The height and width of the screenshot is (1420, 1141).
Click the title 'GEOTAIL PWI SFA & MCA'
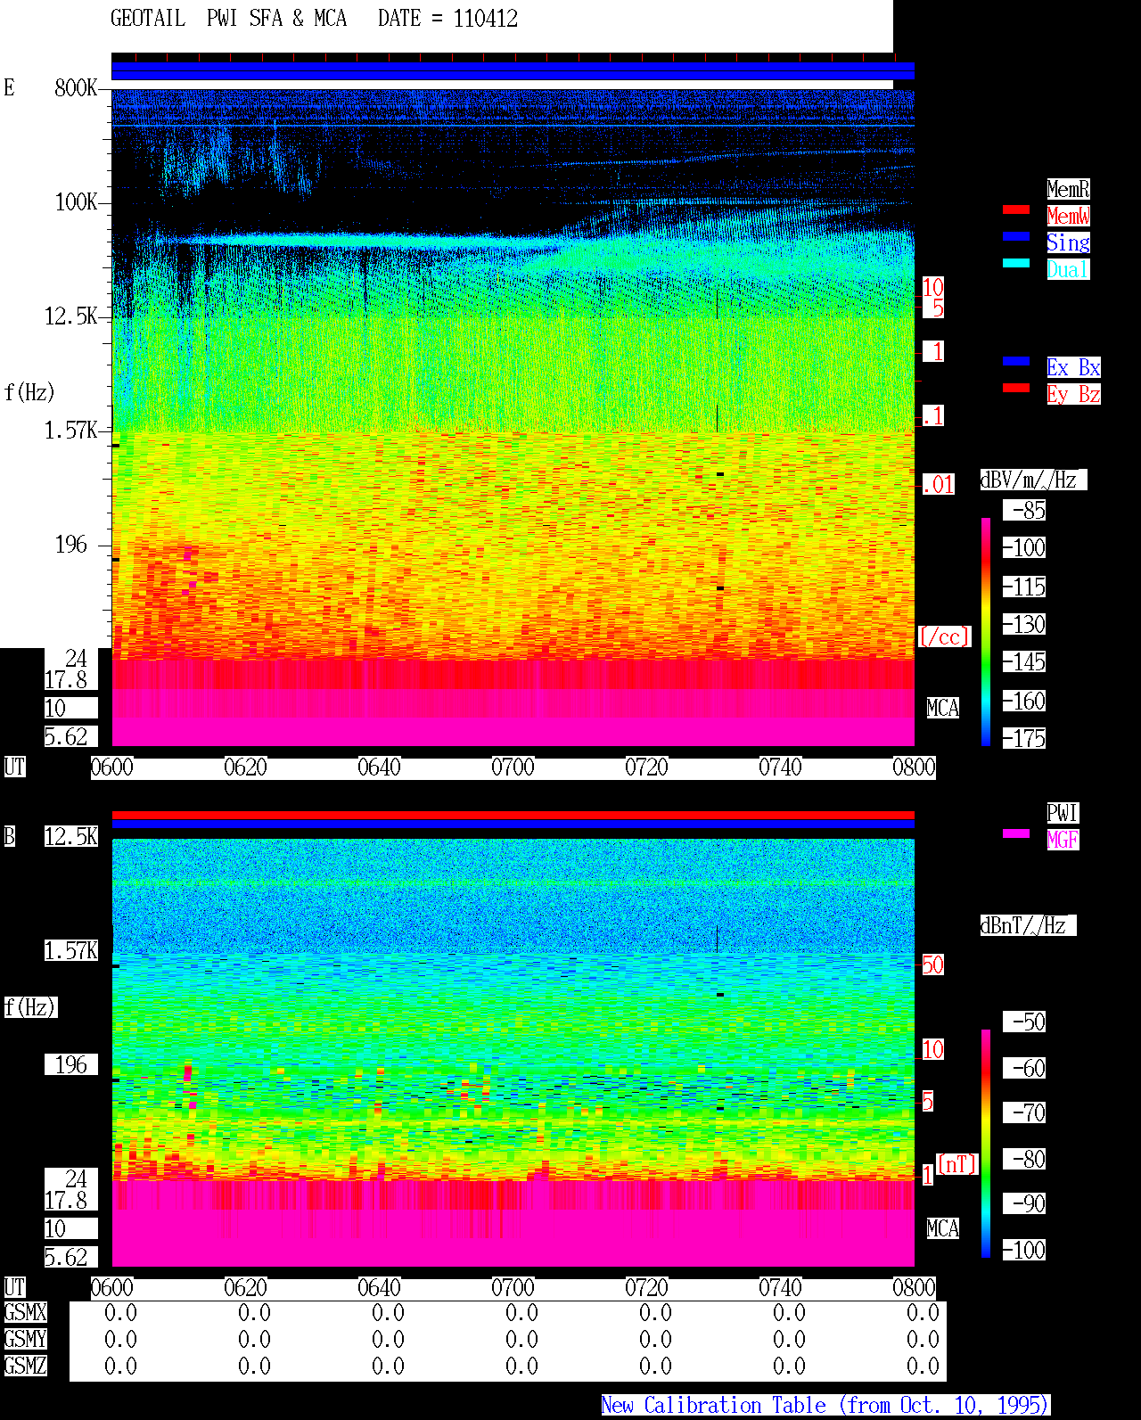(x=228, y=19)
